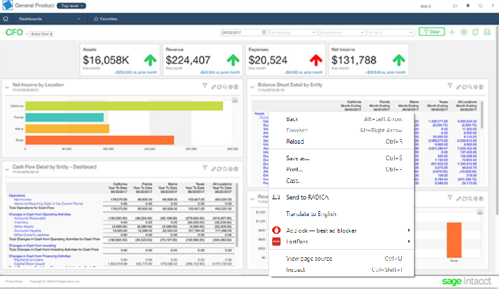Collapse the Net Income by Location panel
Screen dimensions: 499x289
point(7,87)
